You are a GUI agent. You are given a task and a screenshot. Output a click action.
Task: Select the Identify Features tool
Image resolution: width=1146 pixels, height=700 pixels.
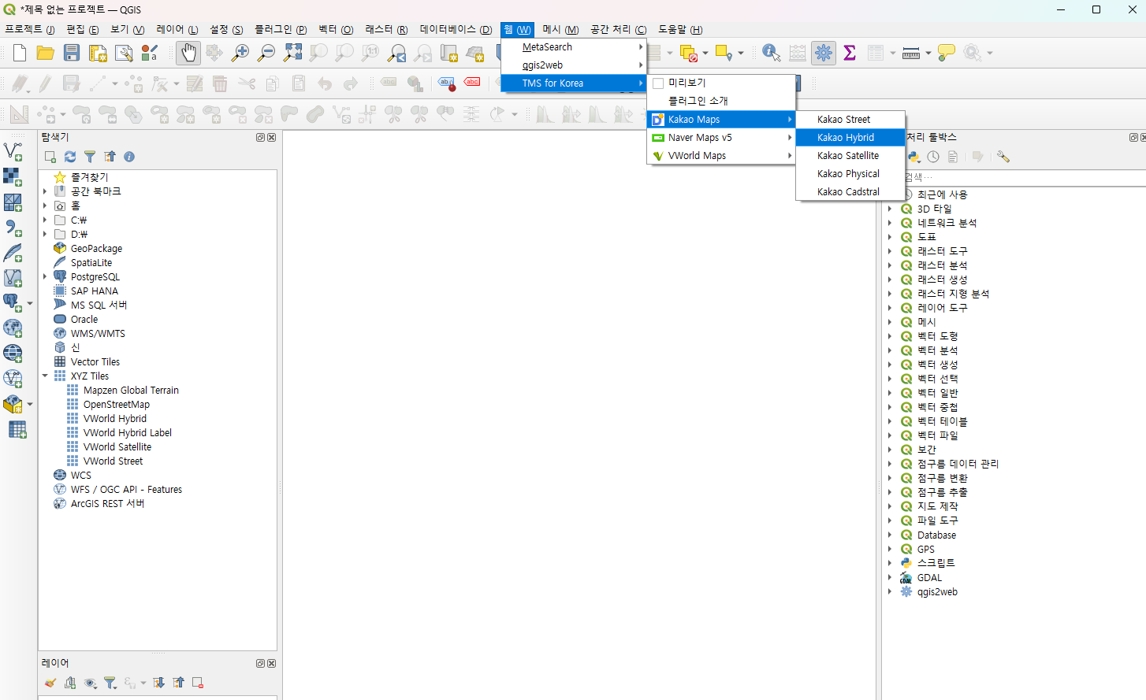pos(771,53)
